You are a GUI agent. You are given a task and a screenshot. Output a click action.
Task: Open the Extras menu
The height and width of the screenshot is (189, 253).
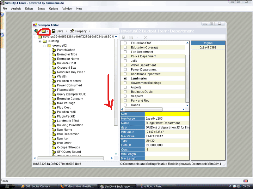pyautogui.click(x=41, y=9)
